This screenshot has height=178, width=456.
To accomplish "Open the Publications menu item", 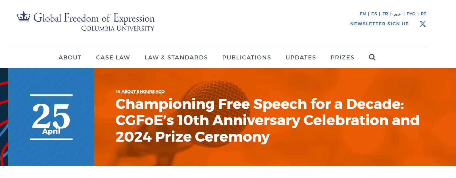I will click(247, 57).
